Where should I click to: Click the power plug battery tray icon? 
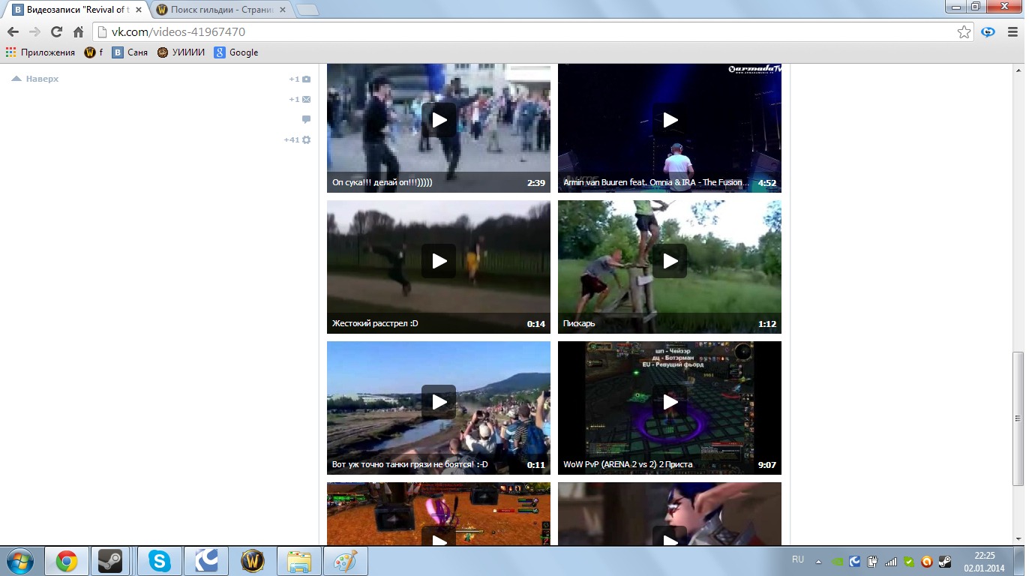point(873,561)
